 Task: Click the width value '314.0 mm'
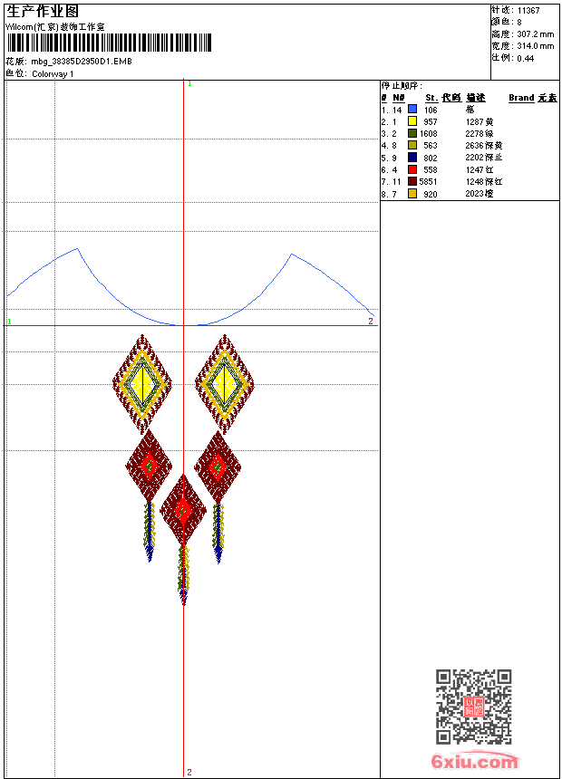coord(536,46)
